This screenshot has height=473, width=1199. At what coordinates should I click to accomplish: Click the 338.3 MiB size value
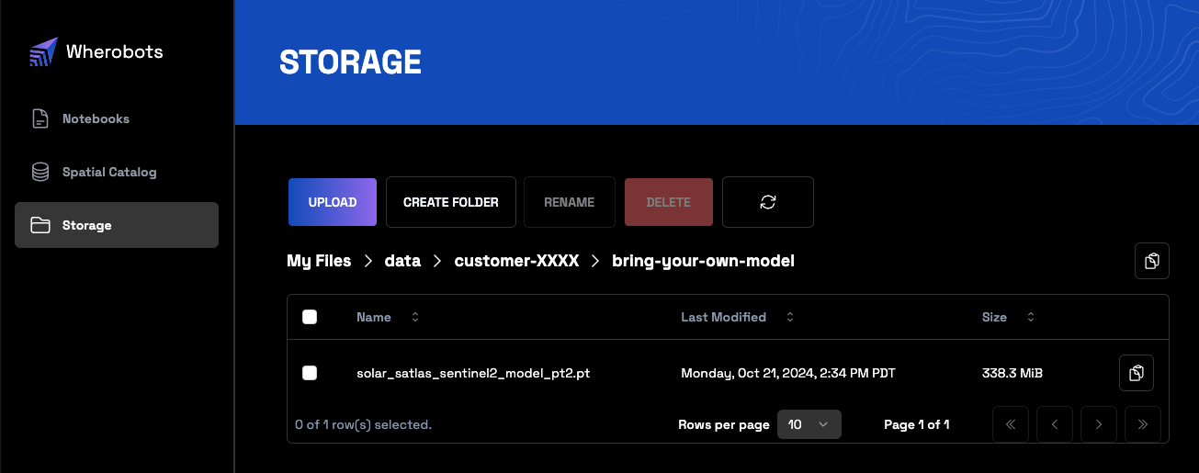click(x=1012, y=373)
